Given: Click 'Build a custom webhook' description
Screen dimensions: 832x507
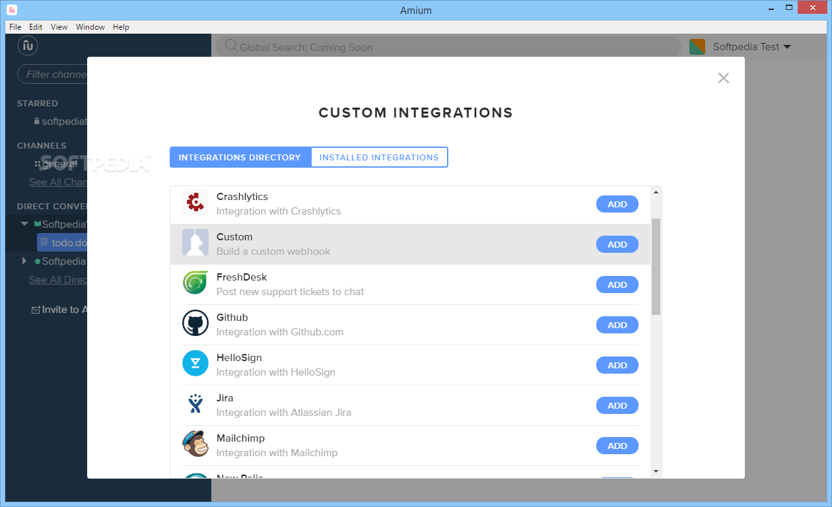Looking at the screenshot, I should coord(273,252).
